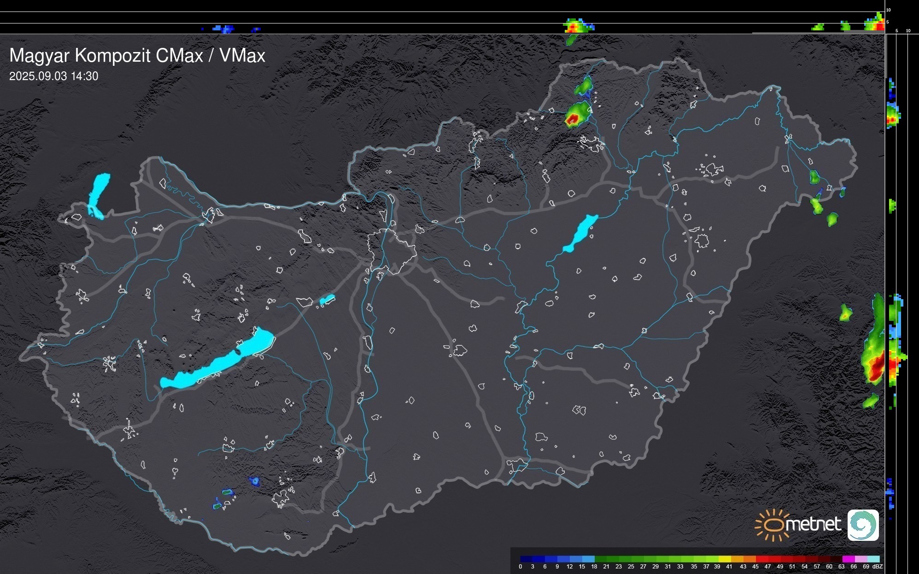
Task: Click the dBZ unit label on legend
Action: point(878,567)
